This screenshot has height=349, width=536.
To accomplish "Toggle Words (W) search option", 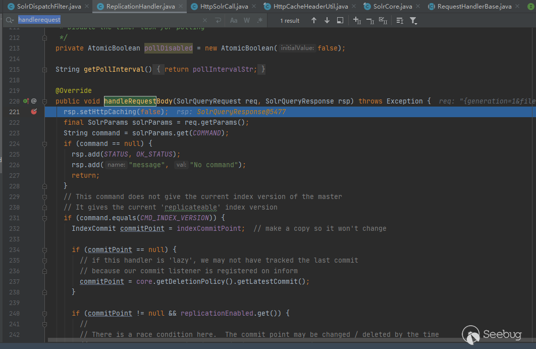I will click(x=247, y=21).
